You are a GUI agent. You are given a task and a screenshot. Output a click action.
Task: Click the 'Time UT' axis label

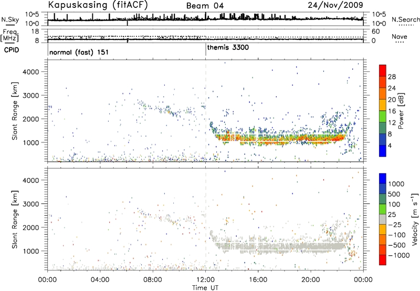click(x=205, y=287)
